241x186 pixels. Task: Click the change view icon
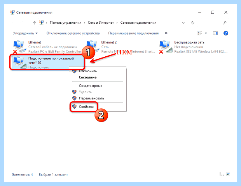tap(199, 33)
